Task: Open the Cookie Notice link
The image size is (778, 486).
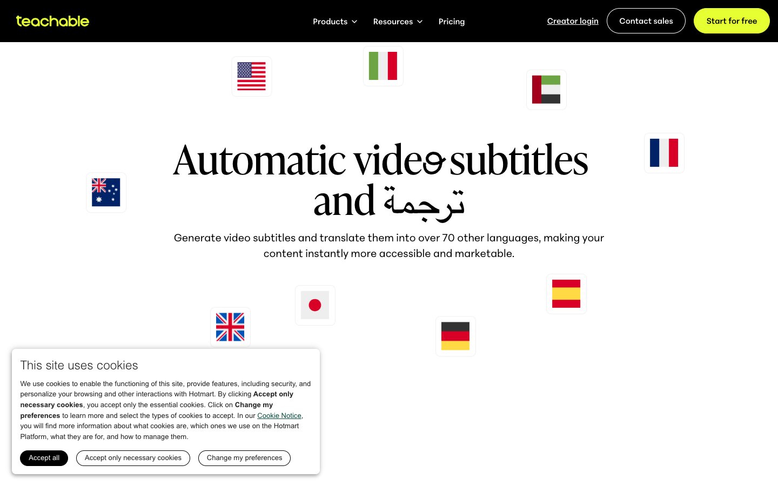Action: (x=279, y=415)
